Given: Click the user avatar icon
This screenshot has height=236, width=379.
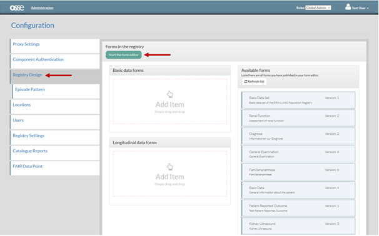Looking at the screenshot, I should [348, 7].
